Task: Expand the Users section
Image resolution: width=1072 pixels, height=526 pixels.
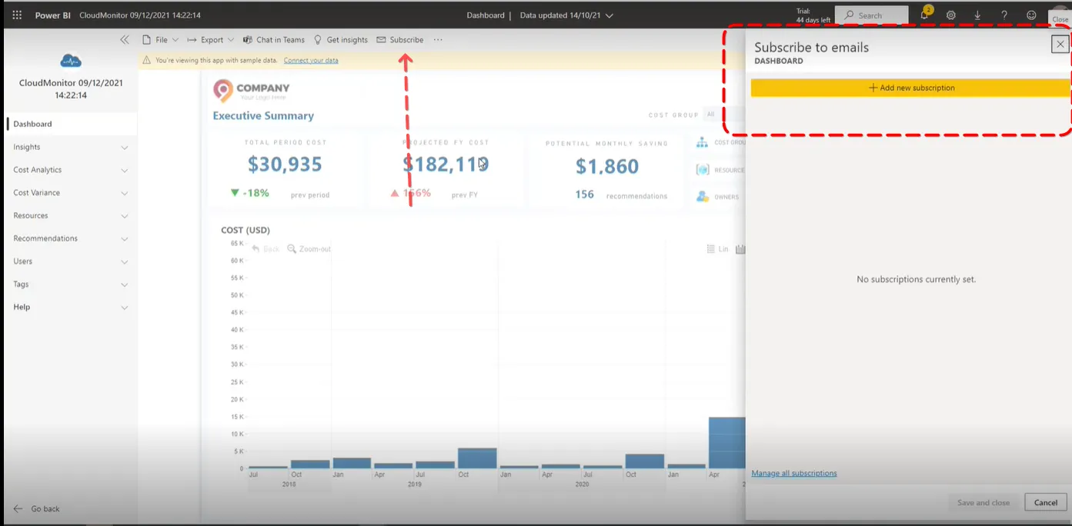Action: [125, 262]
